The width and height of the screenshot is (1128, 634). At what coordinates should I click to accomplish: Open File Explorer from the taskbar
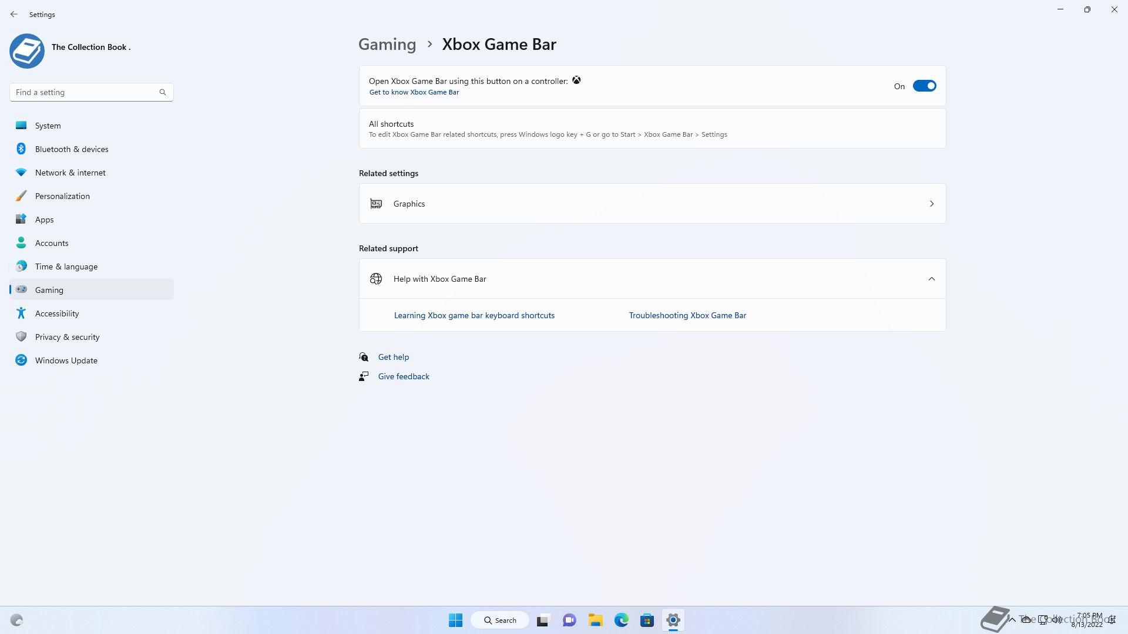[596, 620]
